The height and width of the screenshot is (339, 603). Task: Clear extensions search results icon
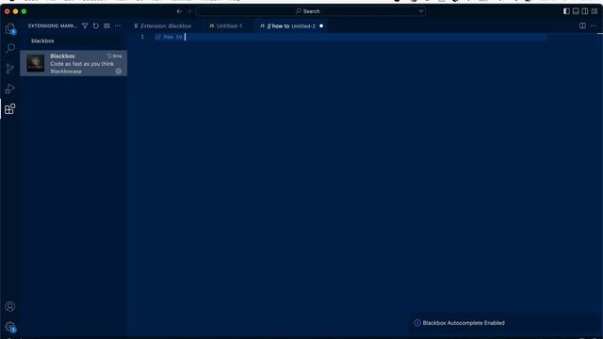(106, 25)
